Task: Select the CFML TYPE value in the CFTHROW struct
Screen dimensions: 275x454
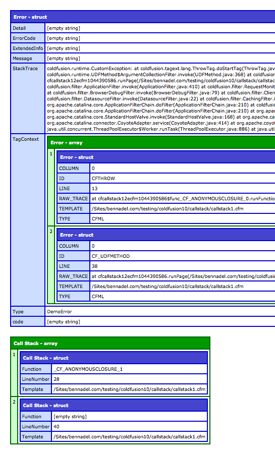Action: point(98,219)
